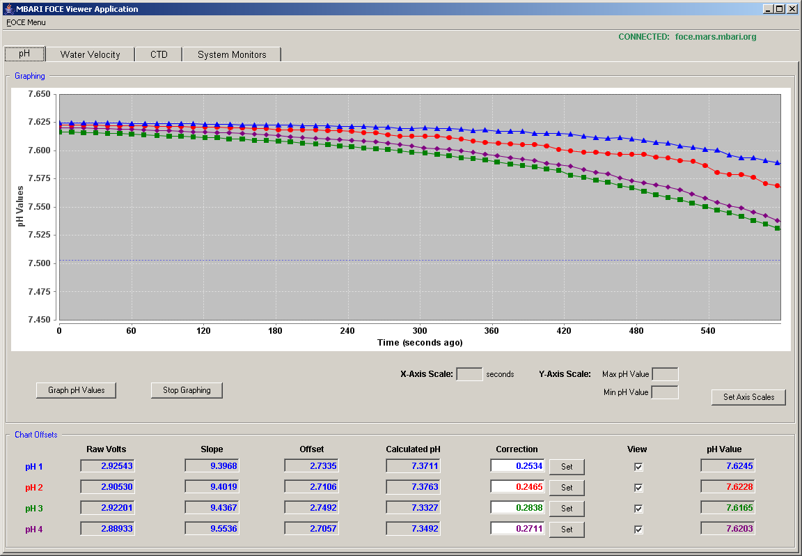Click the Java app icon in title bar

[x=8, y=8]
